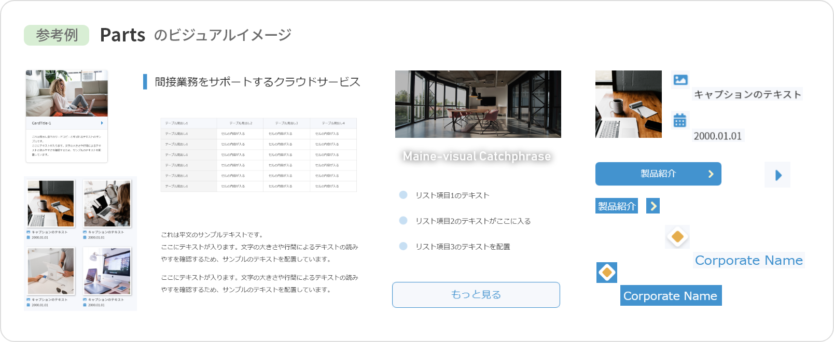Click the large キャプションのテキスト caption on the right
This screenshot has width=834, height=342.
747,94
